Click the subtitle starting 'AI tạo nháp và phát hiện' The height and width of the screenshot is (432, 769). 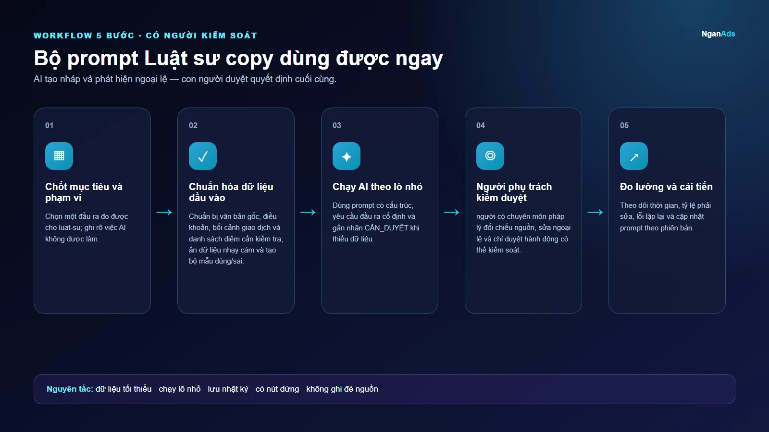(x=185, y=79)
